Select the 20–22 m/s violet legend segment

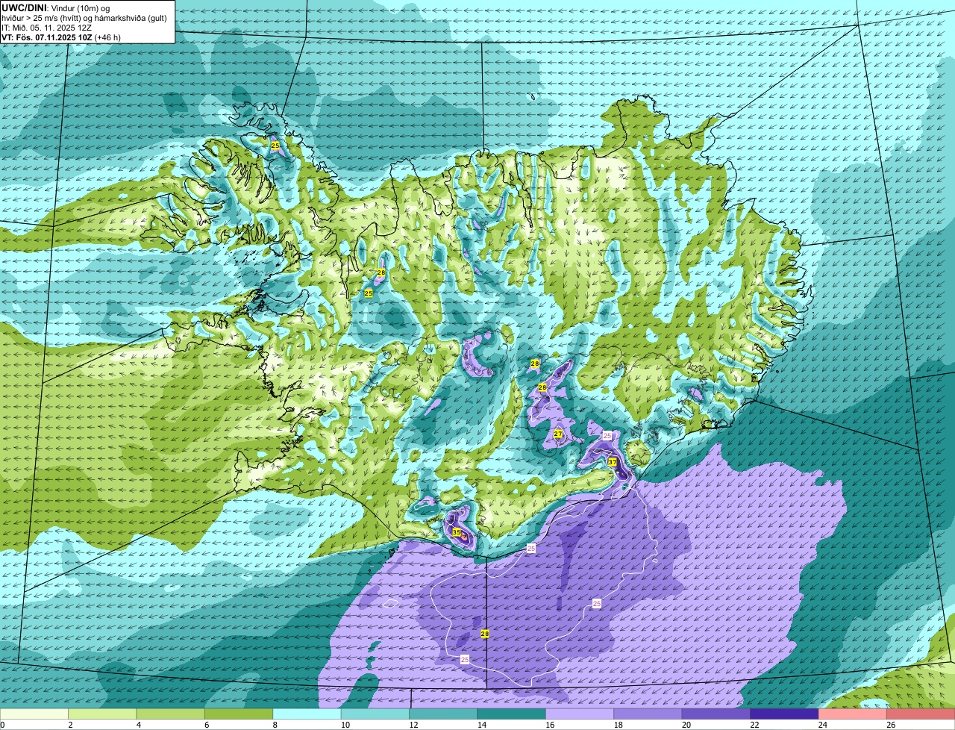click(x=716, y=714)
